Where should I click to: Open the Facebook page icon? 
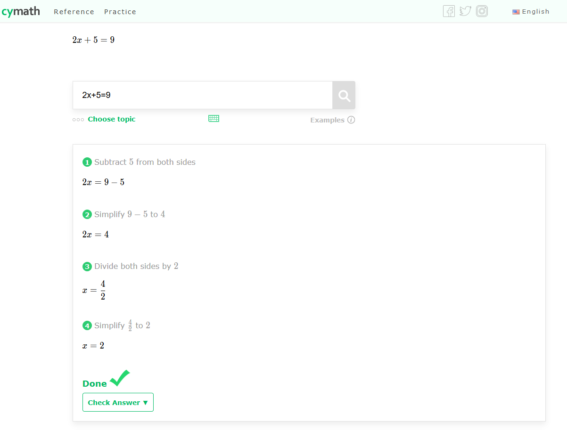(449, 11)
